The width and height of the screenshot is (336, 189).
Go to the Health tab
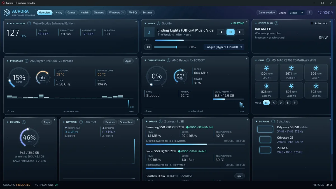tap(85, 13)
